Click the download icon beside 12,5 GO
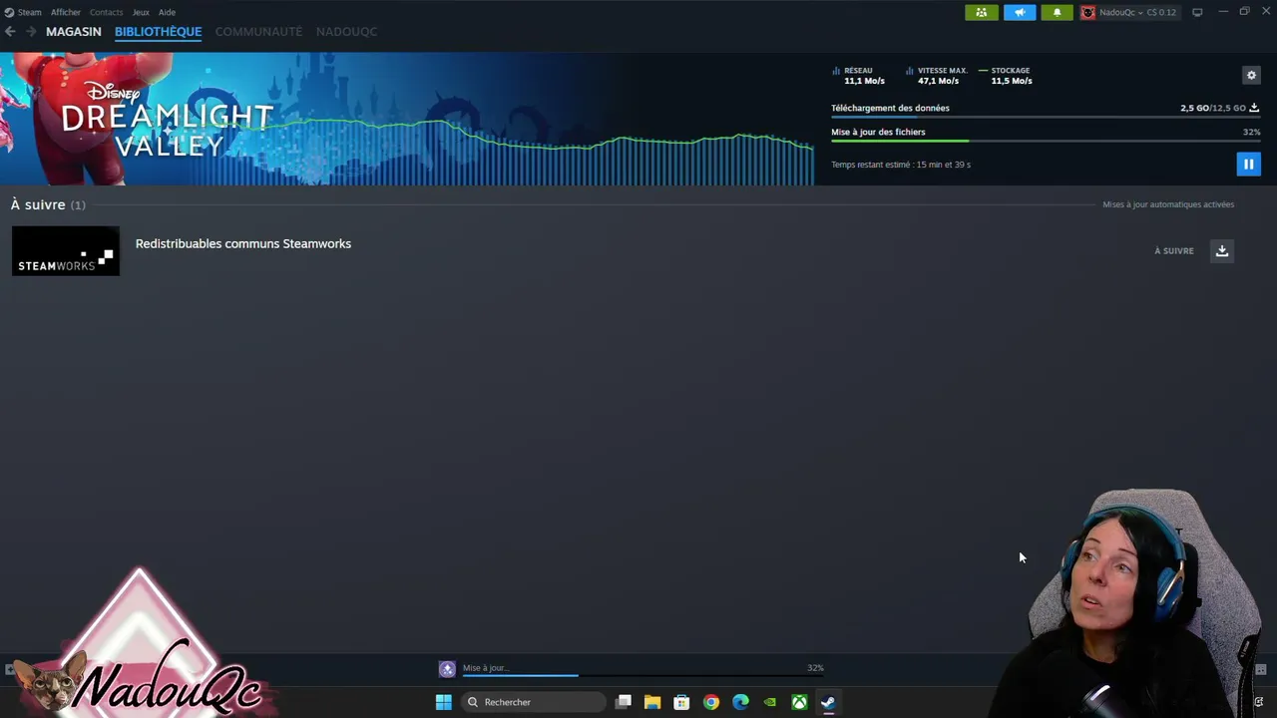Viewport: 1277px width, 718px height. point(1254,108)
